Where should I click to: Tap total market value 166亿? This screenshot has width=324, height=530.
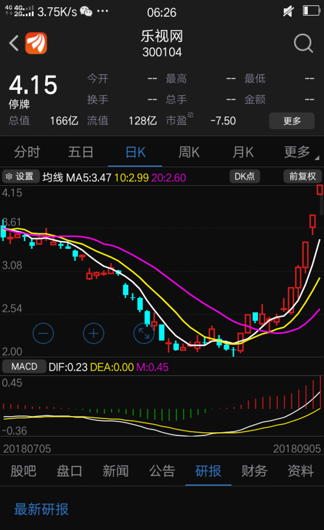(64, 121)
